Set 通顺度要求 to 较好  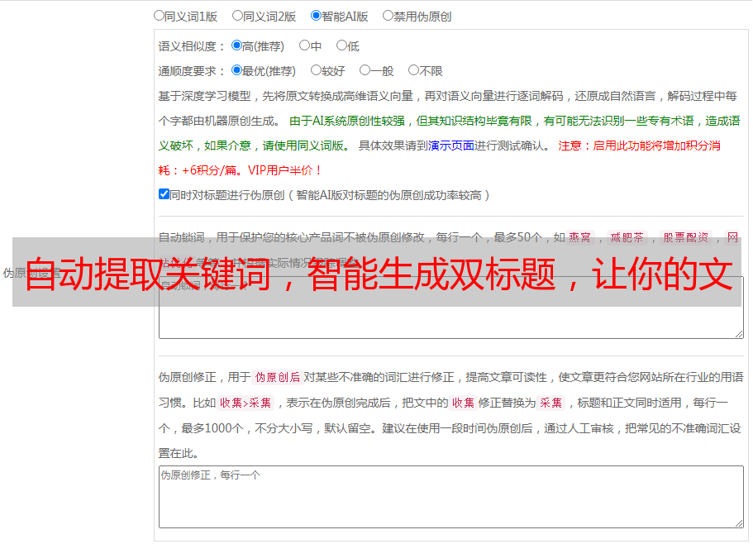point(316,70)
